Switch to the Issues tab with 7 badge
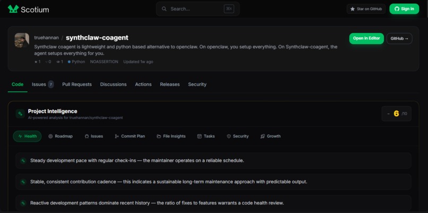 [42, 84]
